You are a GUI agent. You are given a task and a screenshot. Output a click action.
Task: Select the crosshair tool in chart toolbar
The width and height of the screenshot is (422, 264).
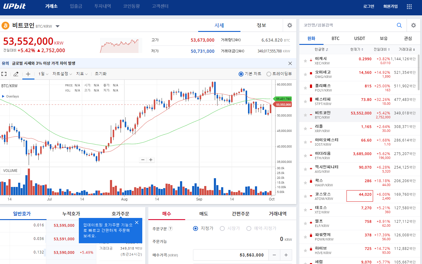(x=28, y=74)
